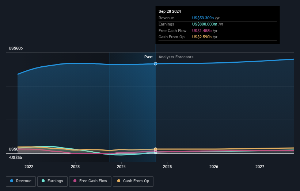Click the 2027 x-axis label

pos(260,167)
